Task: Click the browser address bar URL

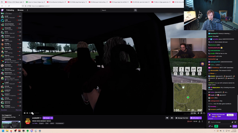Action: pyautogui.click(x=41, y=6)
